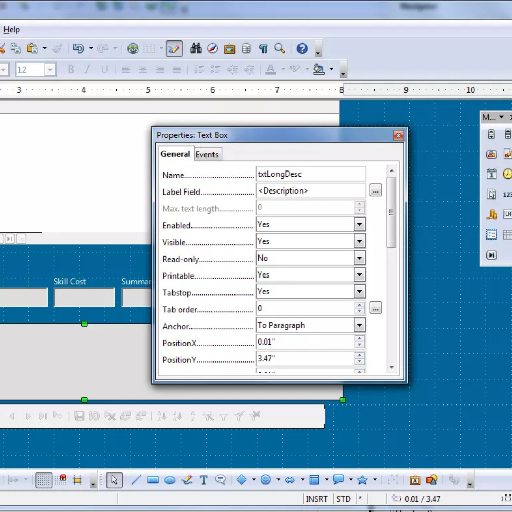This screenshot has width=512, height=512.
Task: Select the Line drawing tool
Action: 136,480
